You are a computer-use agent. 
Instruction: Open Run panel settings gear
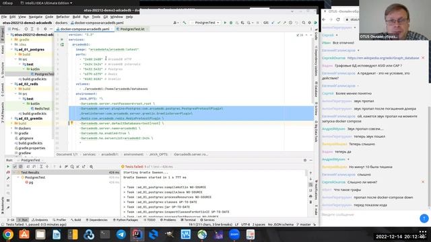(305, 160)
